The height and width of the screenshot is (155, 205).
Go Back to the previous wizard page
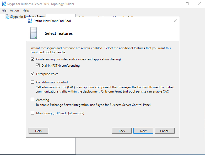(122, 131)
